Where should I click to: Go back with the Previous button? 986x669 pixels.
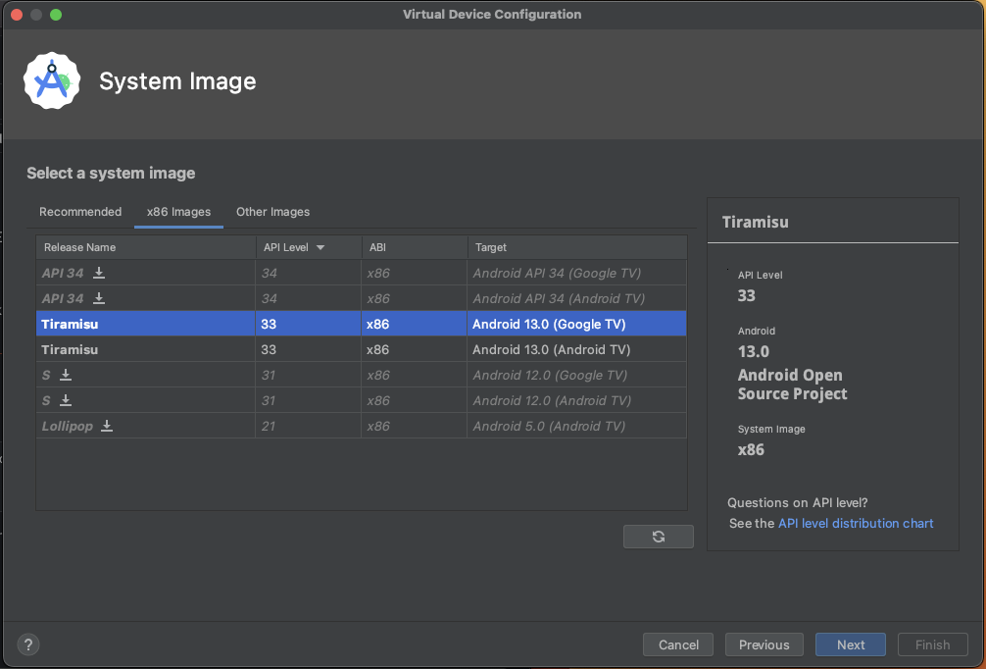[x=764, y=644]
